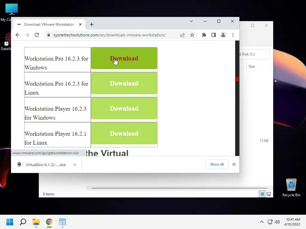This screenshot has width=306, height=229.
Task: Open the clock showing 10:41 AM
Action: pyautogui.click(x=292, y=222)
